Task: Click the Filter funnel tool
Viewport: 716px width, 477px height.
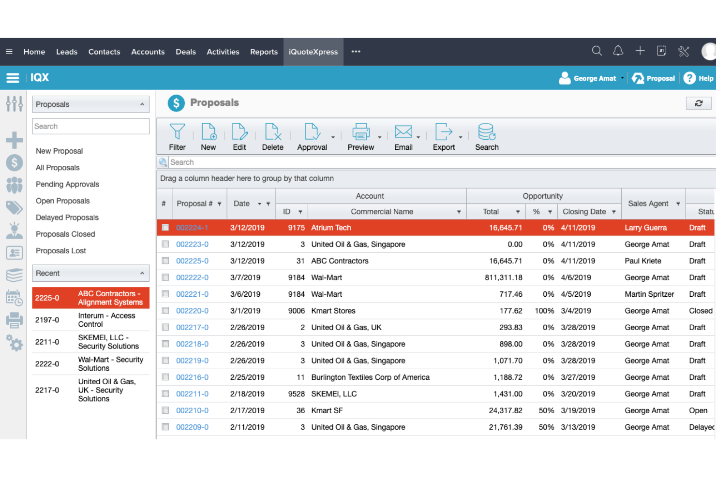Action: pos(177,137)
